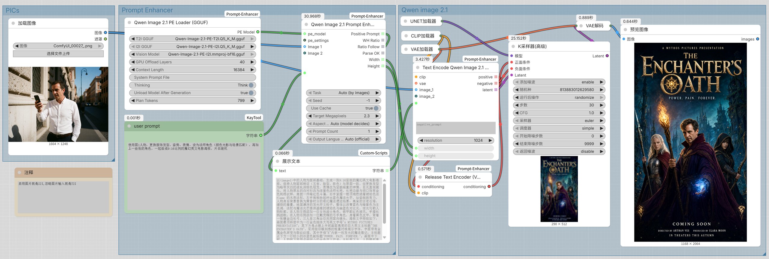Collapse the 展示文本 node dot

278,161
